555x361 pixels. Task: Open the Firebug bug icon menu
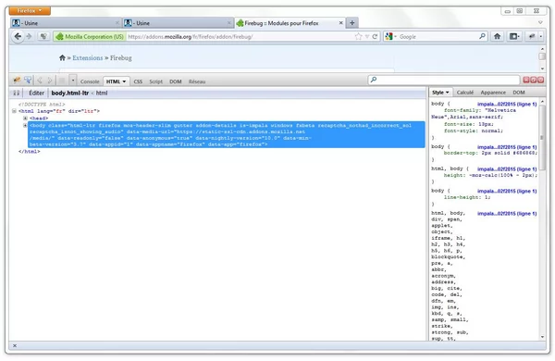17,81
